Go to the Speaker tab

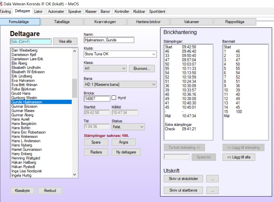(75, 11)
